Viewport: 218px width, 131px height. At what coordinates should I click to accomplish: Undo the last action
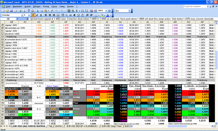coord(56,11)
